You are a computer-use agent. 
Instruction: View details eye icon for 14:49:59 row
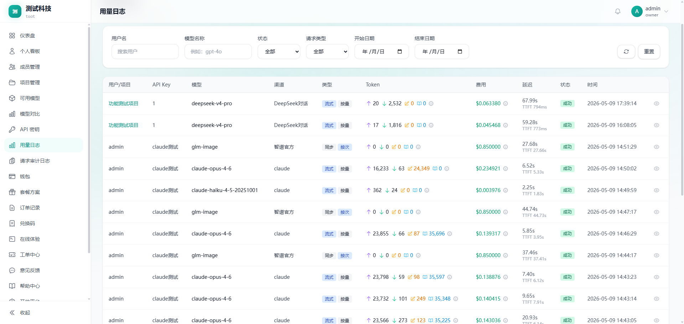pyautogui.click(x=657, y=190)
